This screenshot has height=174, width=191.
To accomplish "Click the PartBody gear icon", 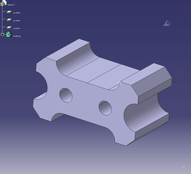I will [9, 34].
